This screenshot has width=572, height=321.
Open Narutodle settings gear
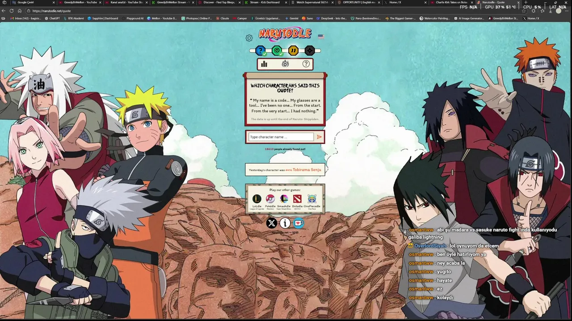click(249, 38)
